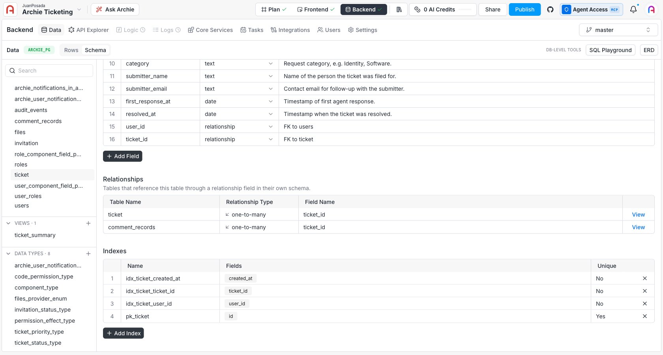The image size is (663, 355).
Task: Open the notifications bell
Action: [633, 9]
